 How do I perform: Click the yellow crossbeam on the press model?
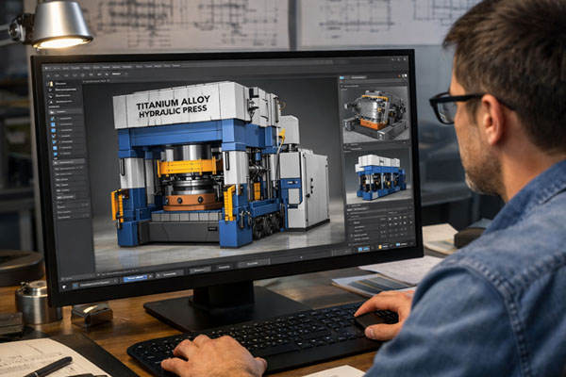(x=187, y=167)
